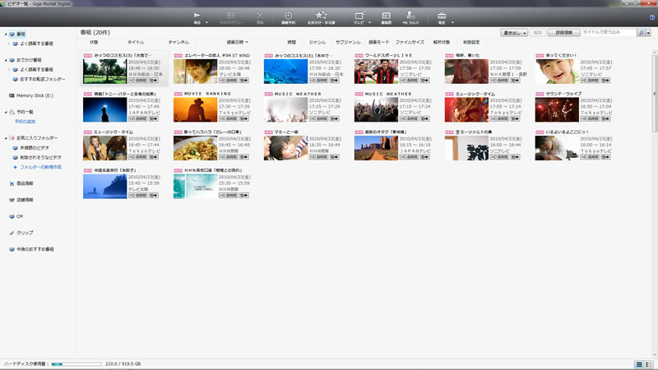Screen dimensions: 658x370
Task: Select the MOVIE RANKING video thumbnail
Action: tap(195, 110)
